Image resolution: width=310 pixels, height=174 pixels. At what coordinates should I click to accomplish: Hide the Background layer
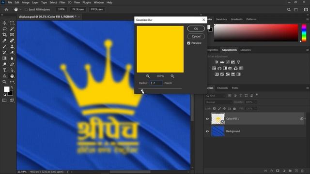pos(207,131)
